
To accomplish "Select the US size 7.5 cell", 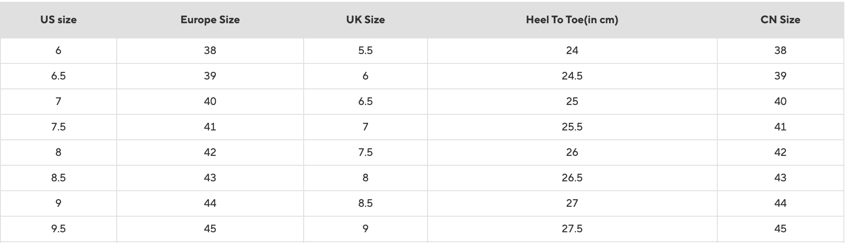I will 58,127.
